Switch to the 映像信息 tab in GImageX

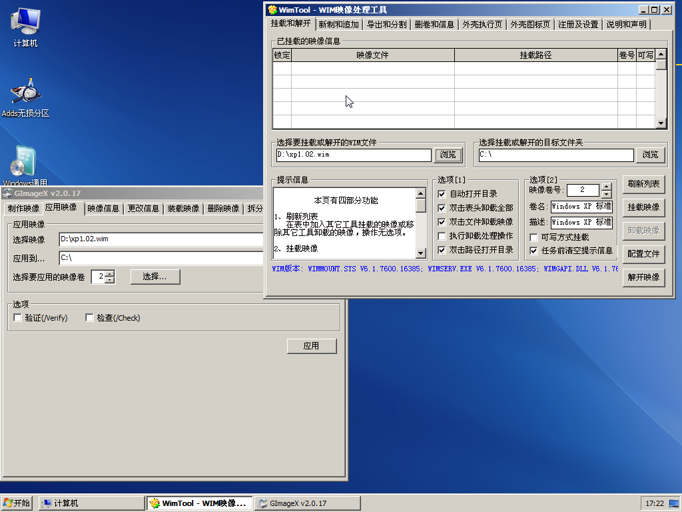(x=103, y=209)
